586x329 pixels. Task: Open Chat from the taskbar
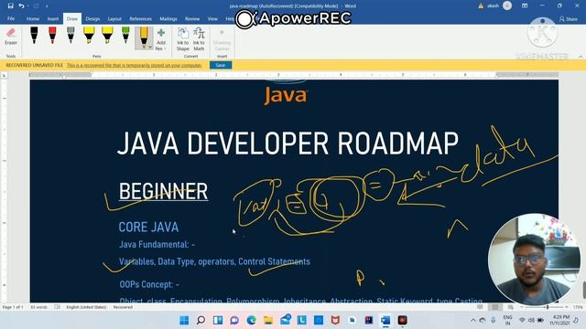pos(234,320)
